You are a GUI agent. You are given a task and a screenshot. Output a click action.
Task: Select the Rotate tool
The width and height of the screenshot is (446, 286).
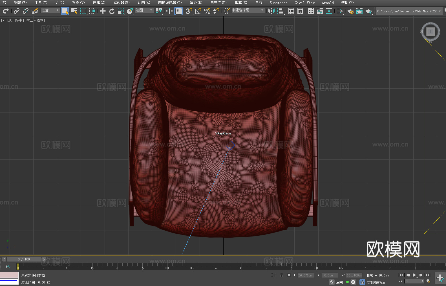point(112,11)
